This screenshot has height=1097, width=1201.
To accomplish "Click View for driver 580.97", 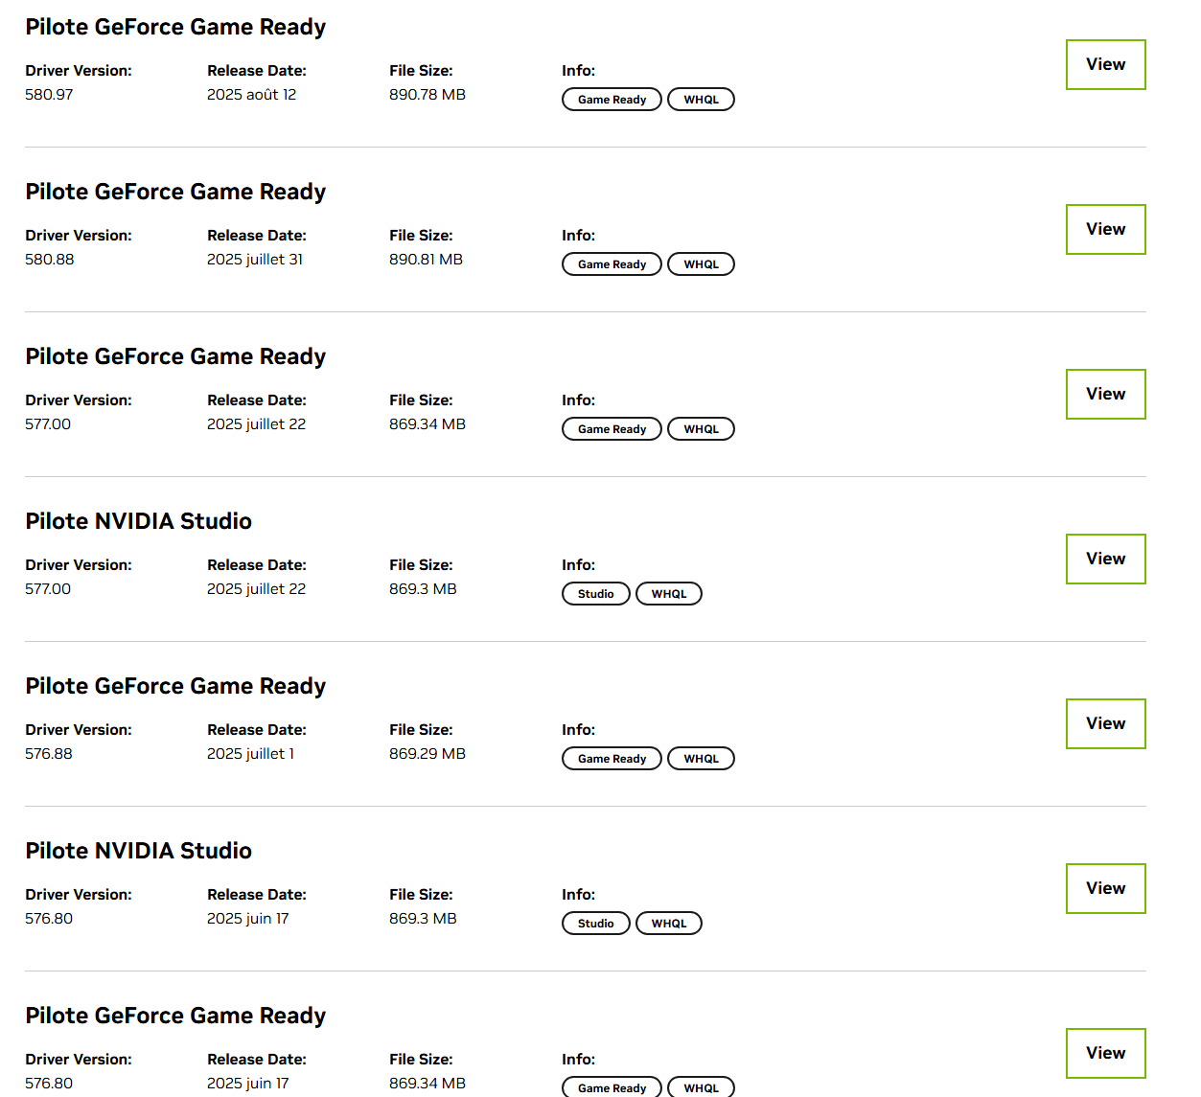I will point(1105,64).
